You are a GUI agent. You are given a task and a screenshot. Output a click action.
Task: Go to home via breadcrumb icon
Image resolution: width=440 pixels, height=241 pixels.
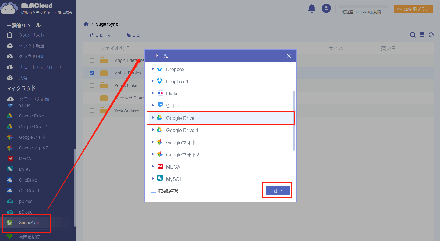[x=86, y=24]
